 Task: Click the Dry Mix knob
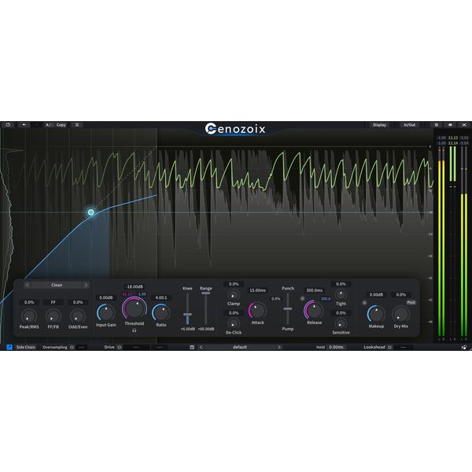[x=401, y=314]
